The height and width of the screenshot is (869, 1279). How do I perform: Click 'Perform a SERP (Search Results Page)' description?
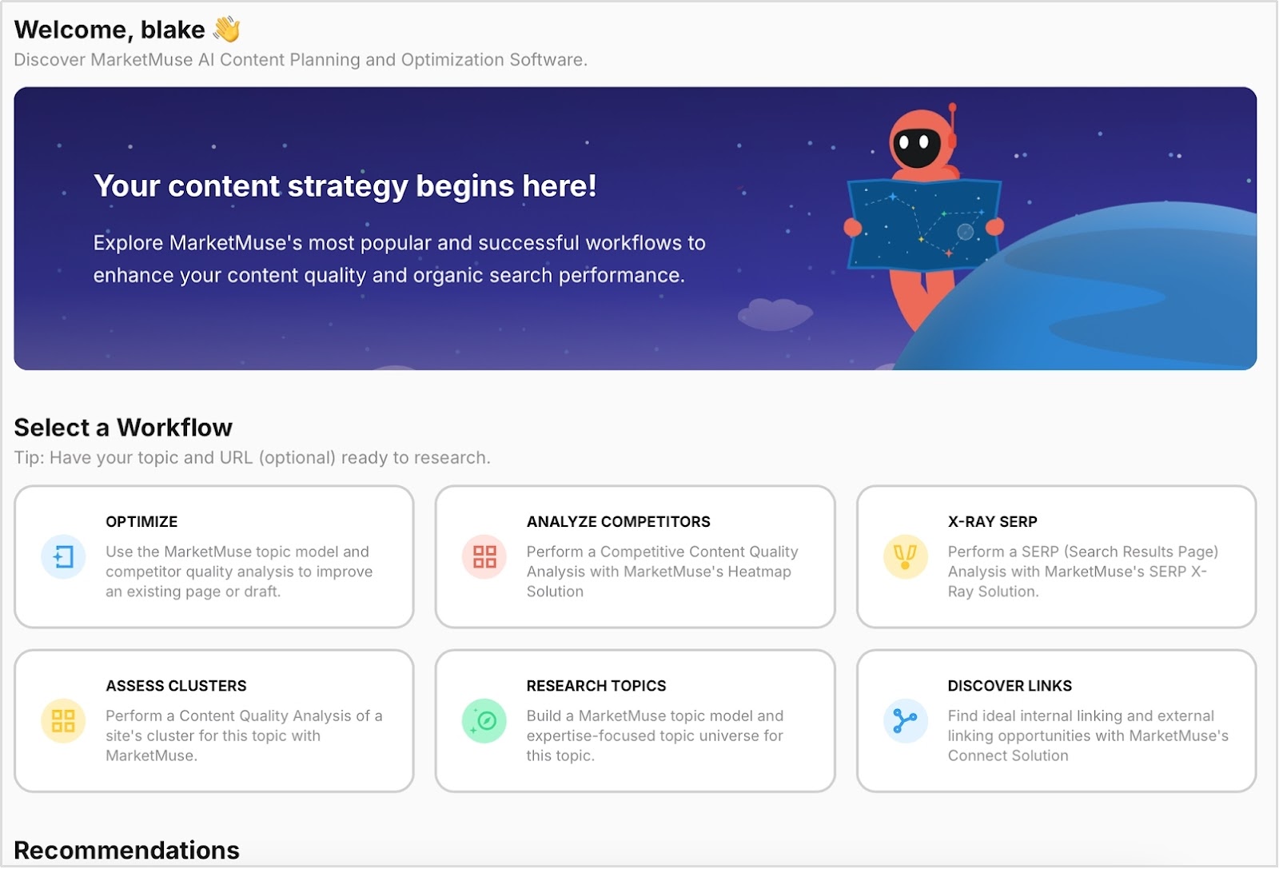click(x=1082, y=572)
